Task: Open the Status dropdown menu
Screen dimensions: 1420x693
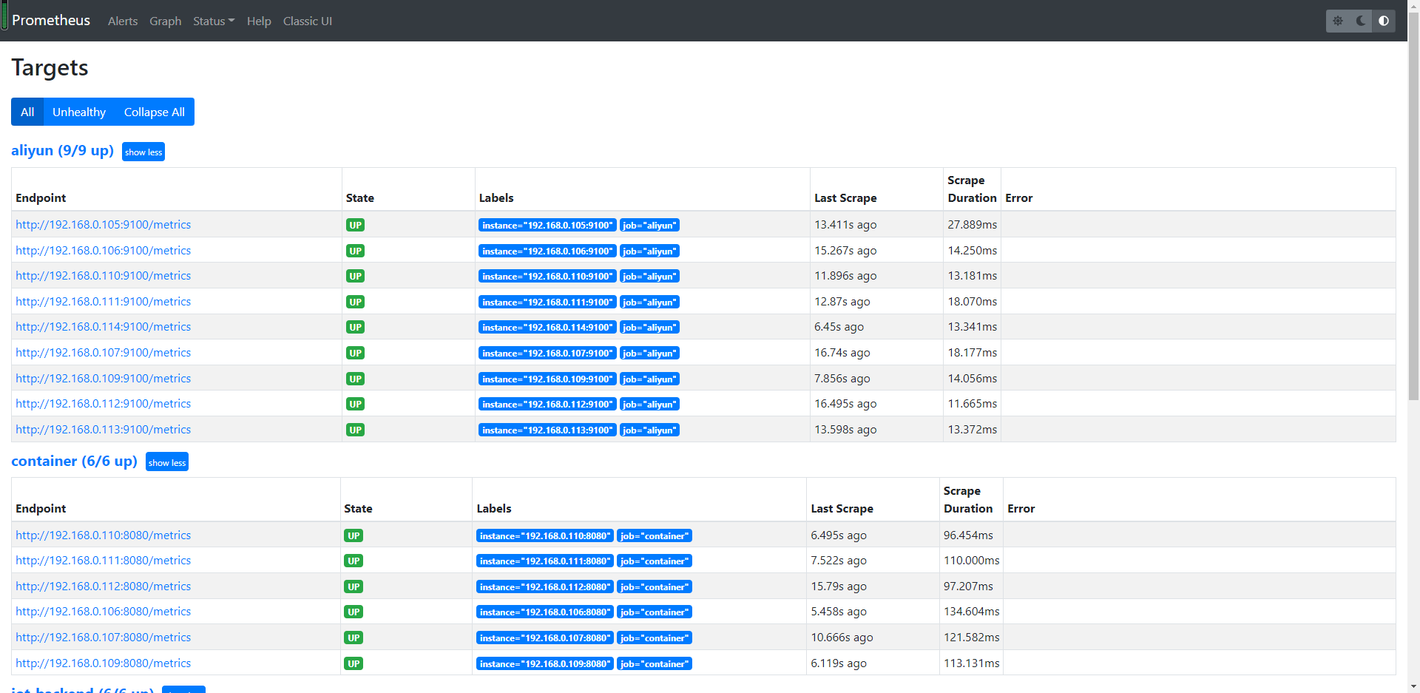Action: 214,21
